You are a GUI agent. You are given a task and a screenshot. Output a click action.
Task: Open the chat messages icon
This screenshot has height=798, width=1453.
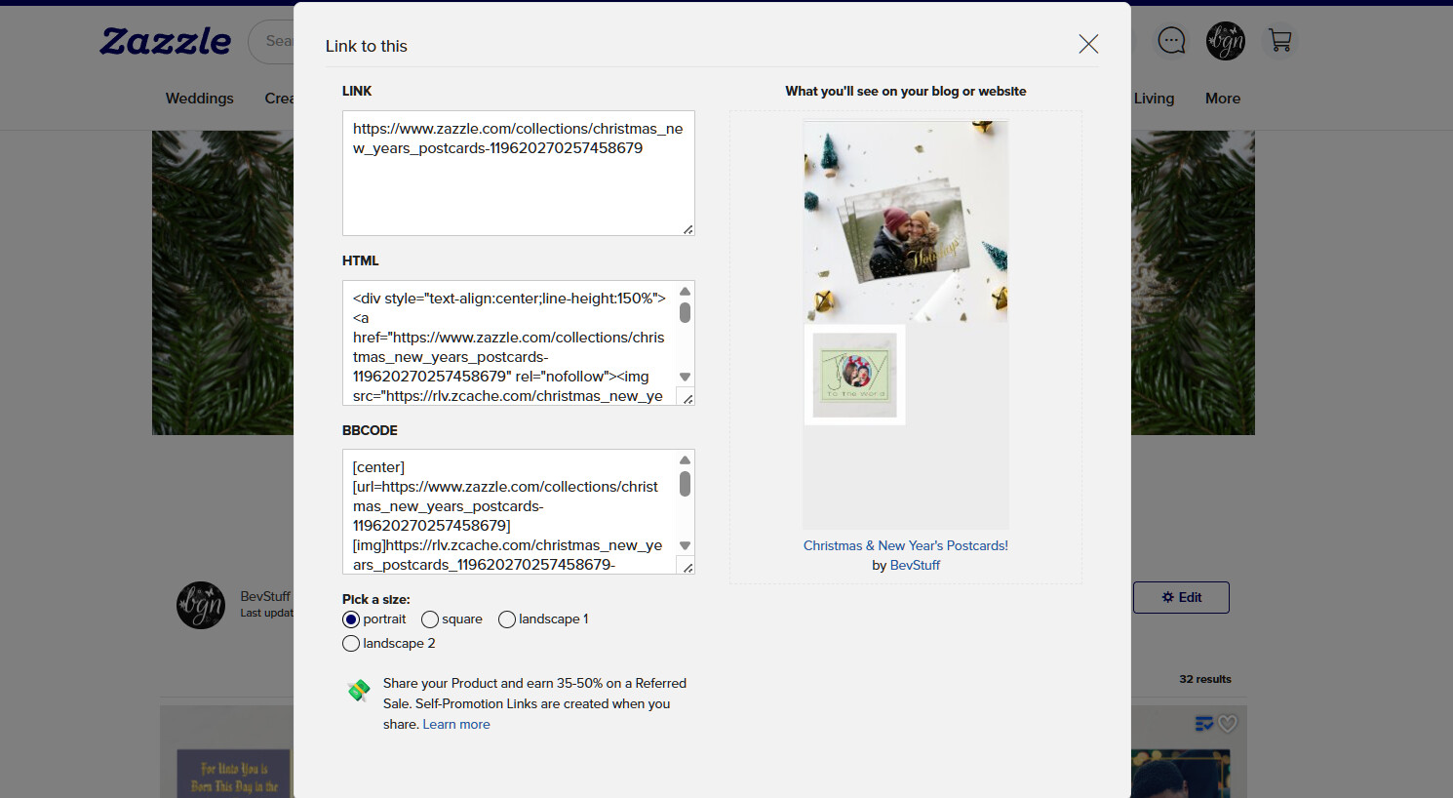[x=1171, y=41]
